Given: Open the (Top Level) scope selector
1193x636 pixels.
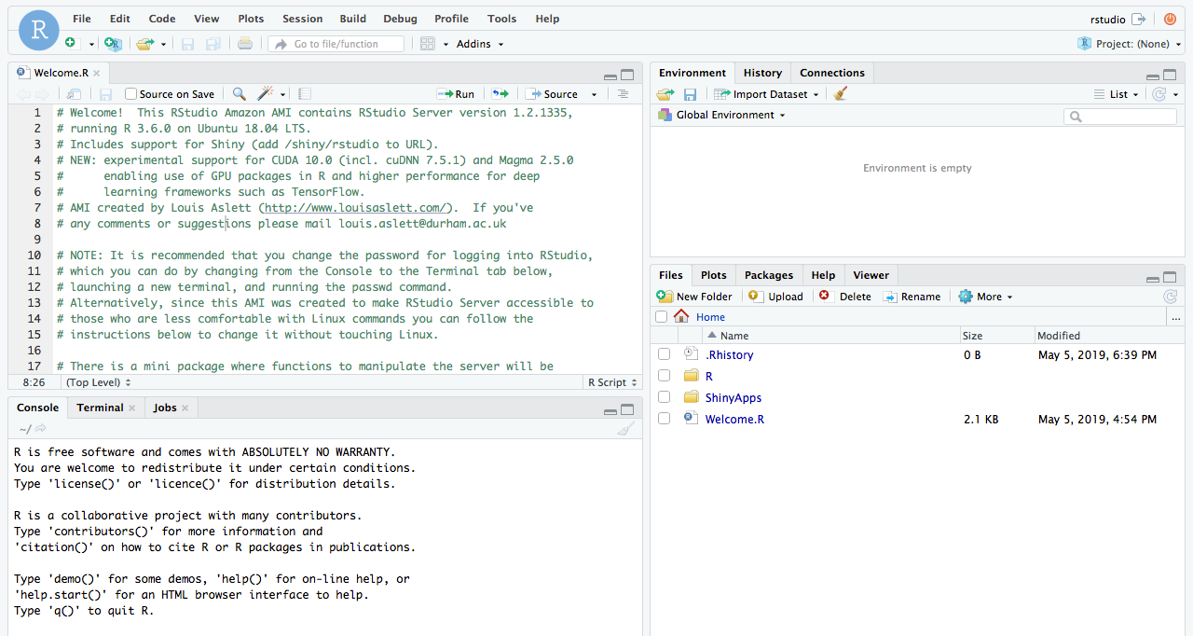Looking at the screenshot, I should pos(99,382).
